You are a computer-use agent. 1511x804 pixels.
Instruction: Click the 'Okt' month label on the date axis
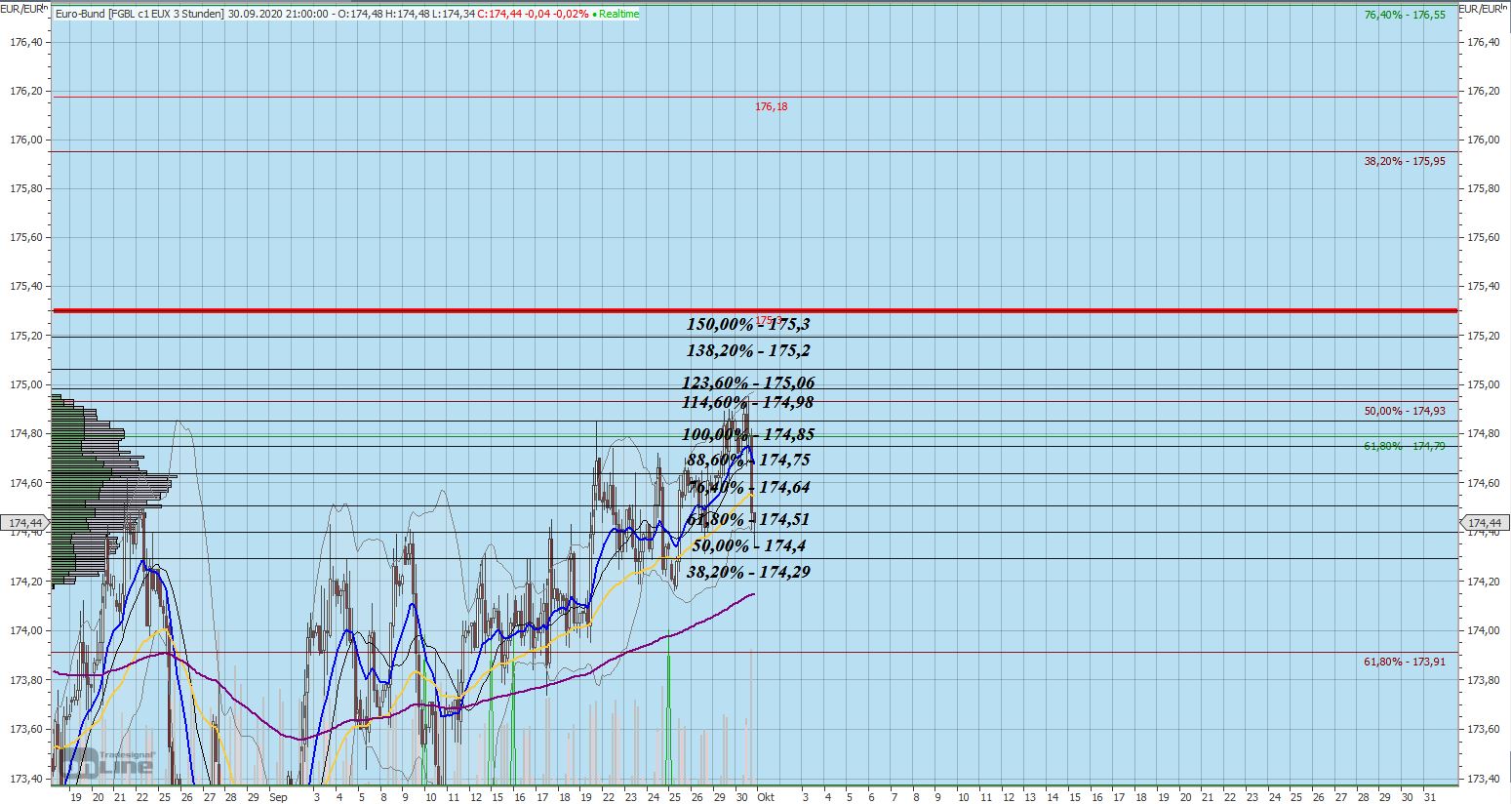point(766,796)
